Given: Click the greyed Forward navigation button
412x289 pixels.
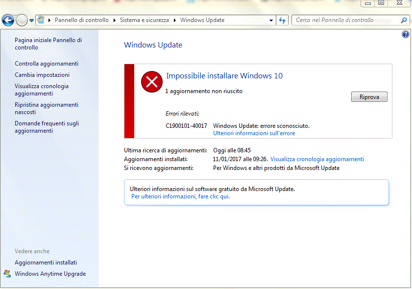Looking at the screenshot, I should (x=22, y=20).
